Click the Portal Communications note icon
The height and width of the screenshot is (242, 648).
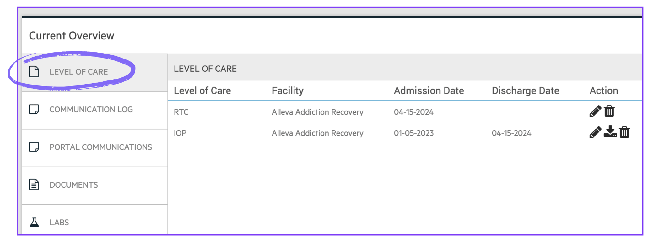tap(34, 147)
